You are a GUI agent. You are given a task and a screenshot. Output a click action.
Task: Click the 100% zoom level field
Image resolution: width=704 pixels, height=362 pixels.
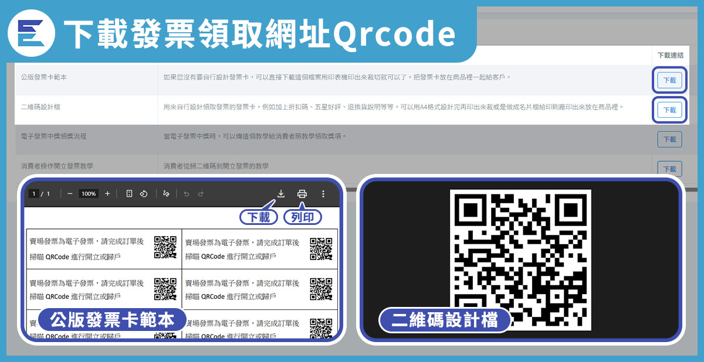pos(89,193)
